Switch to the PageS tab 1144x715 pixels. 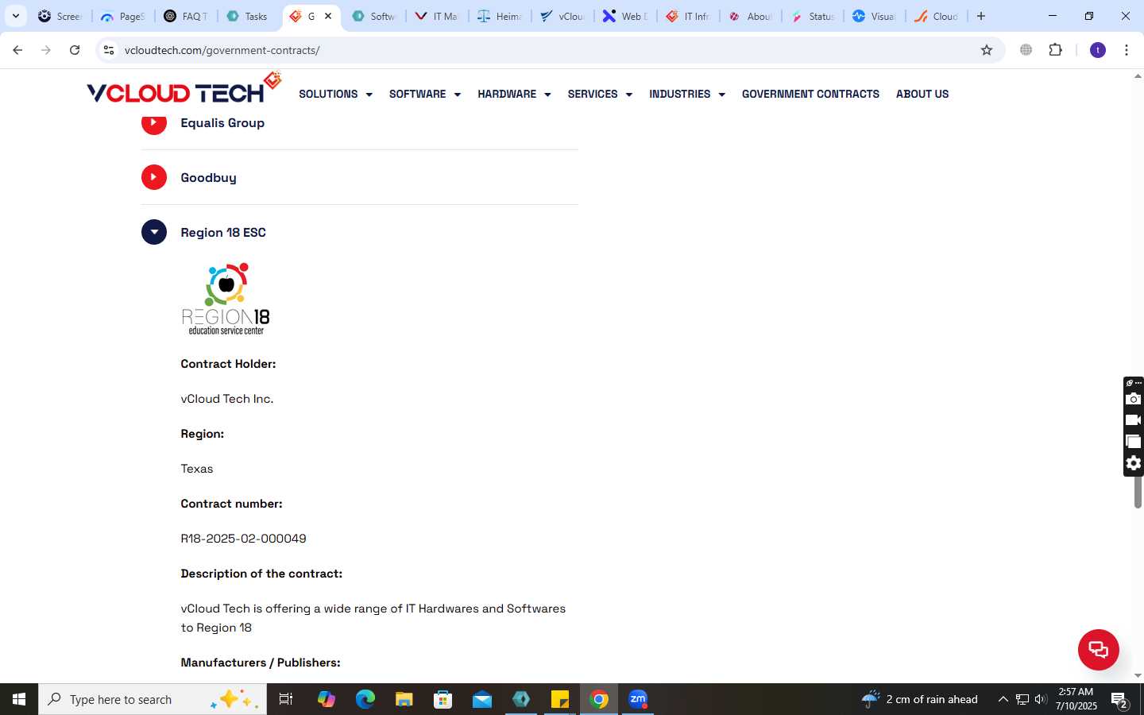click(x=123, y=16)
